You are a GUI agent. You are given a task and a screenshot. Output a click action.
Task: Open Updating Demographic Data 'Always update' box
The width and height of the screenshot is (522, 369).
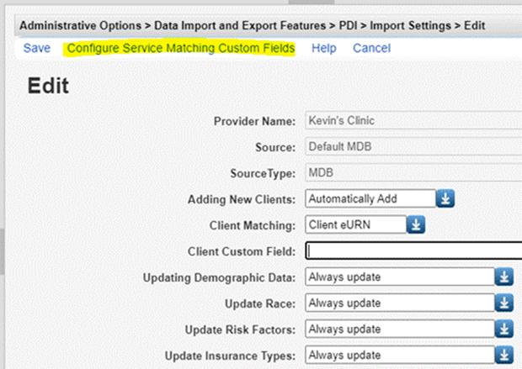(397, 277)
